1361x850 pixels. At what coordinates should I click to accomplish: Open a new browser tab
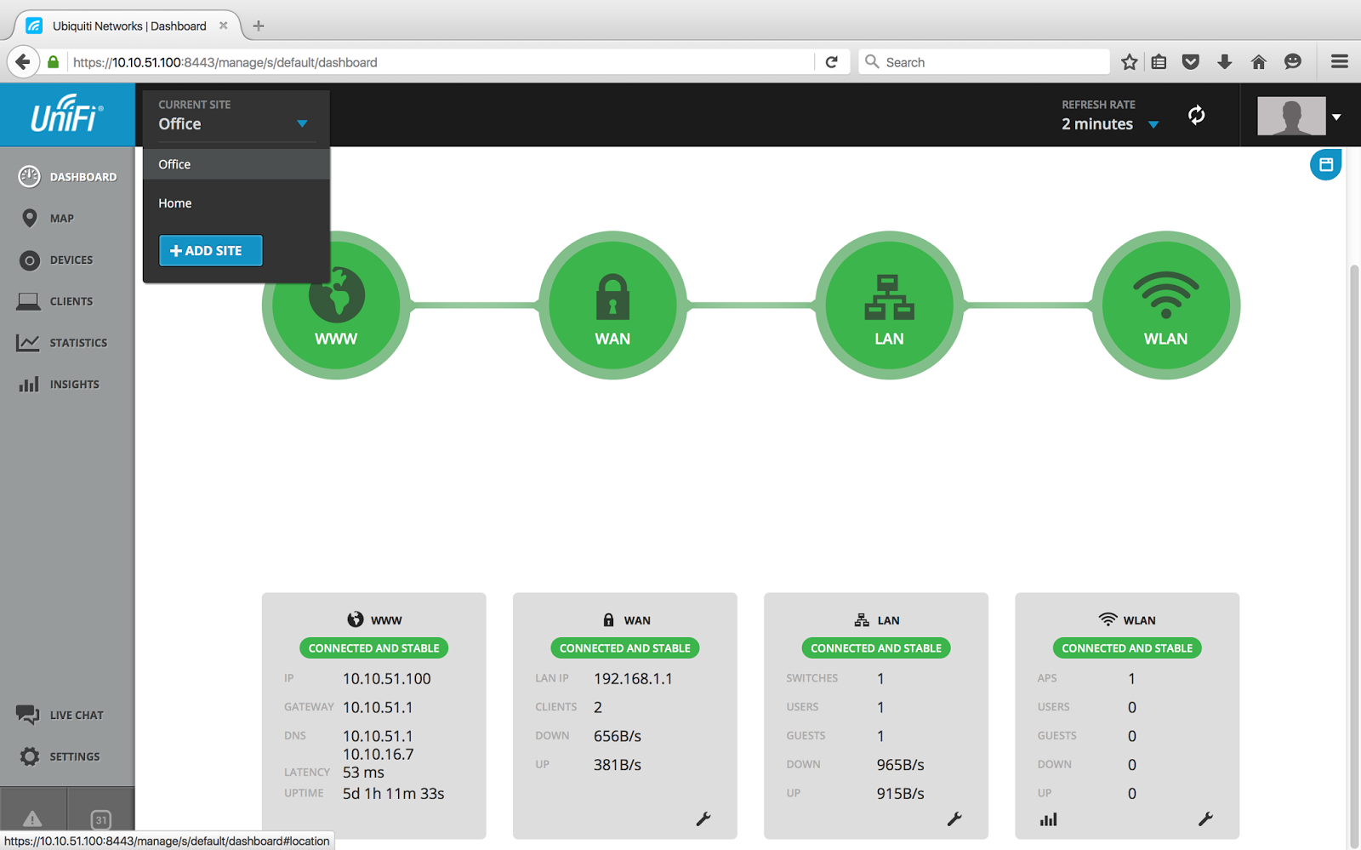coord(259,26)
